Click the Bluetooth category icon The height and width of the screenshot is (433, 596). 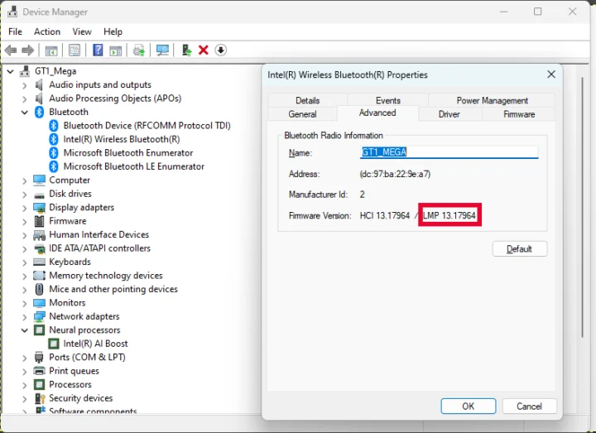click(39, 112)
